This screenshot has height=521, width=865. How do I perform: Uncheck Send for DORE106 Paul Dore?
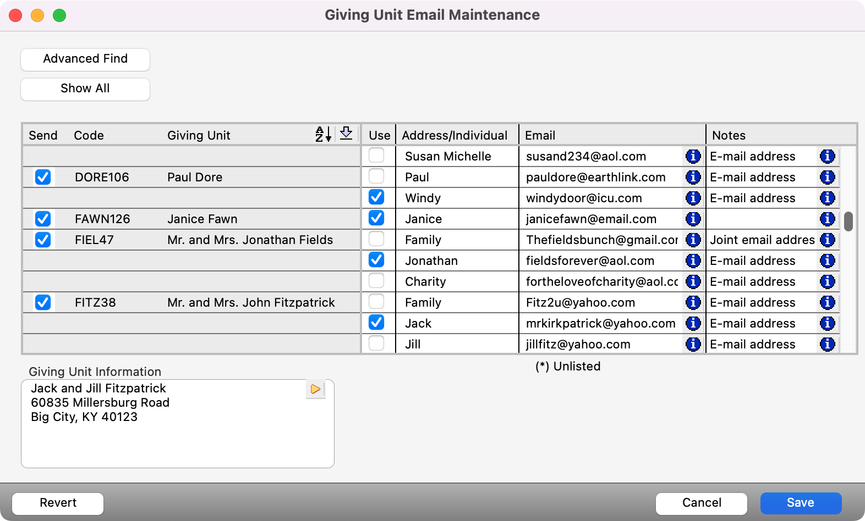[x=43, y=177]
